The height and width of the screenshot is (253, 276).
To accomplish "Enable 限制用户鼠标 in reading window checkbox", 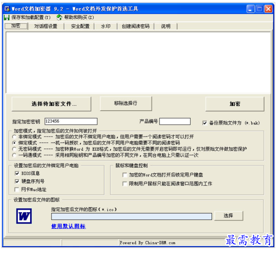I will click(125, 184).
